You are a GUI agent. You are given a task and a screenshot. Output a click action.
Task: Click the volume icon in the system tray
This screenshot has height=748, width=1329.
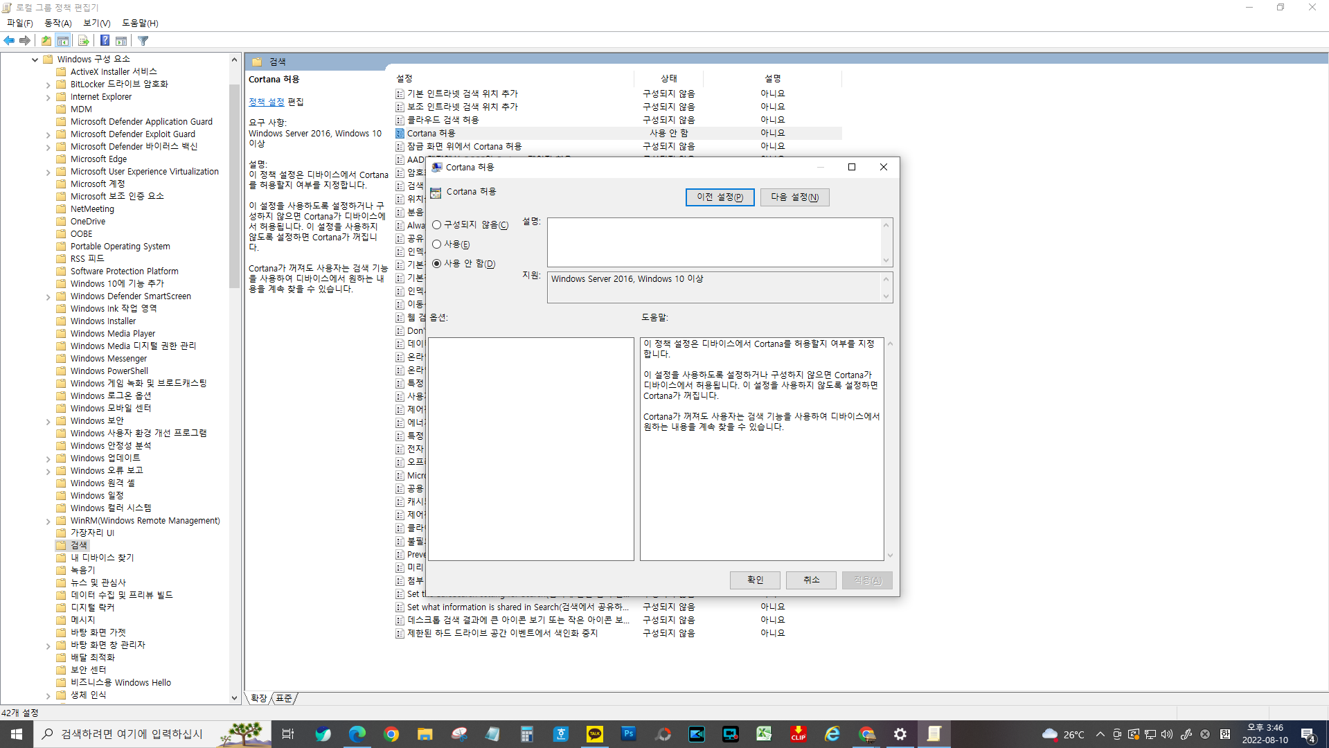(x=1167, y=734)
